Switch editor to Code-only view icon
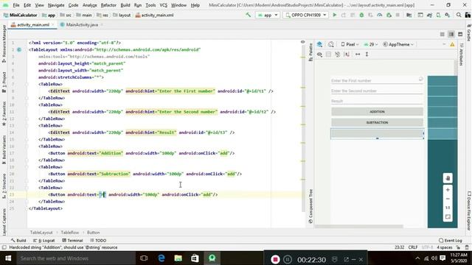Image resolution: width=472 pixels, height=265 pixels. tap(442, 35)
